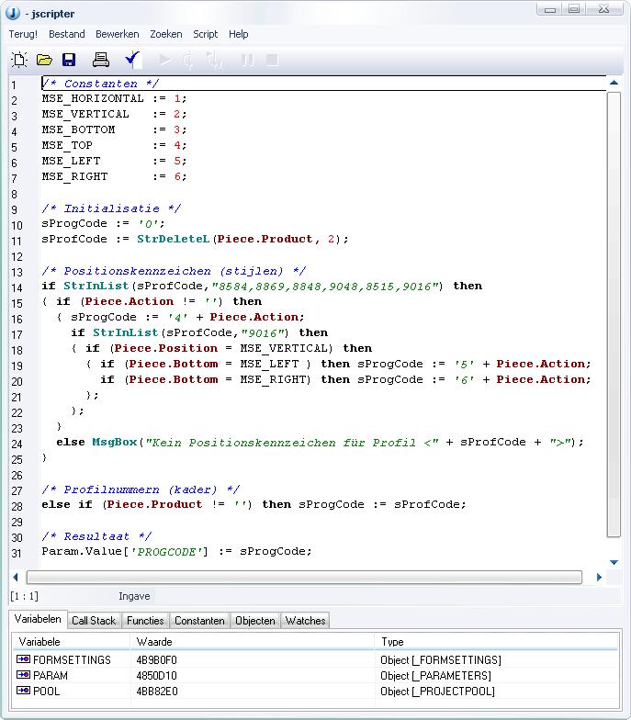Click the Resultaat comment on line 30
631x720 pixels.
pyautogui.click(x=96, y=536)
